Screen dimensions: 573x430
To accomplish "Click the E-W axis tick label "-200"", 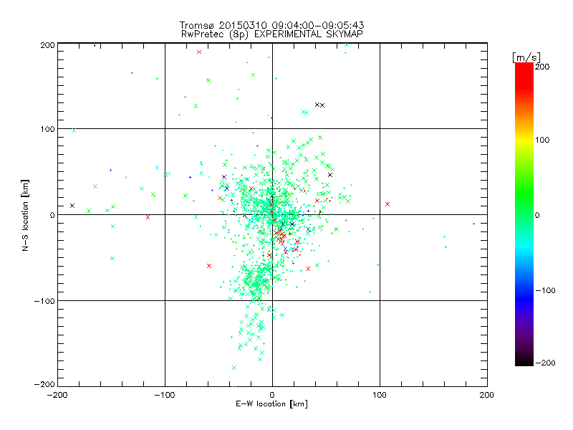I will pos(57,395).
